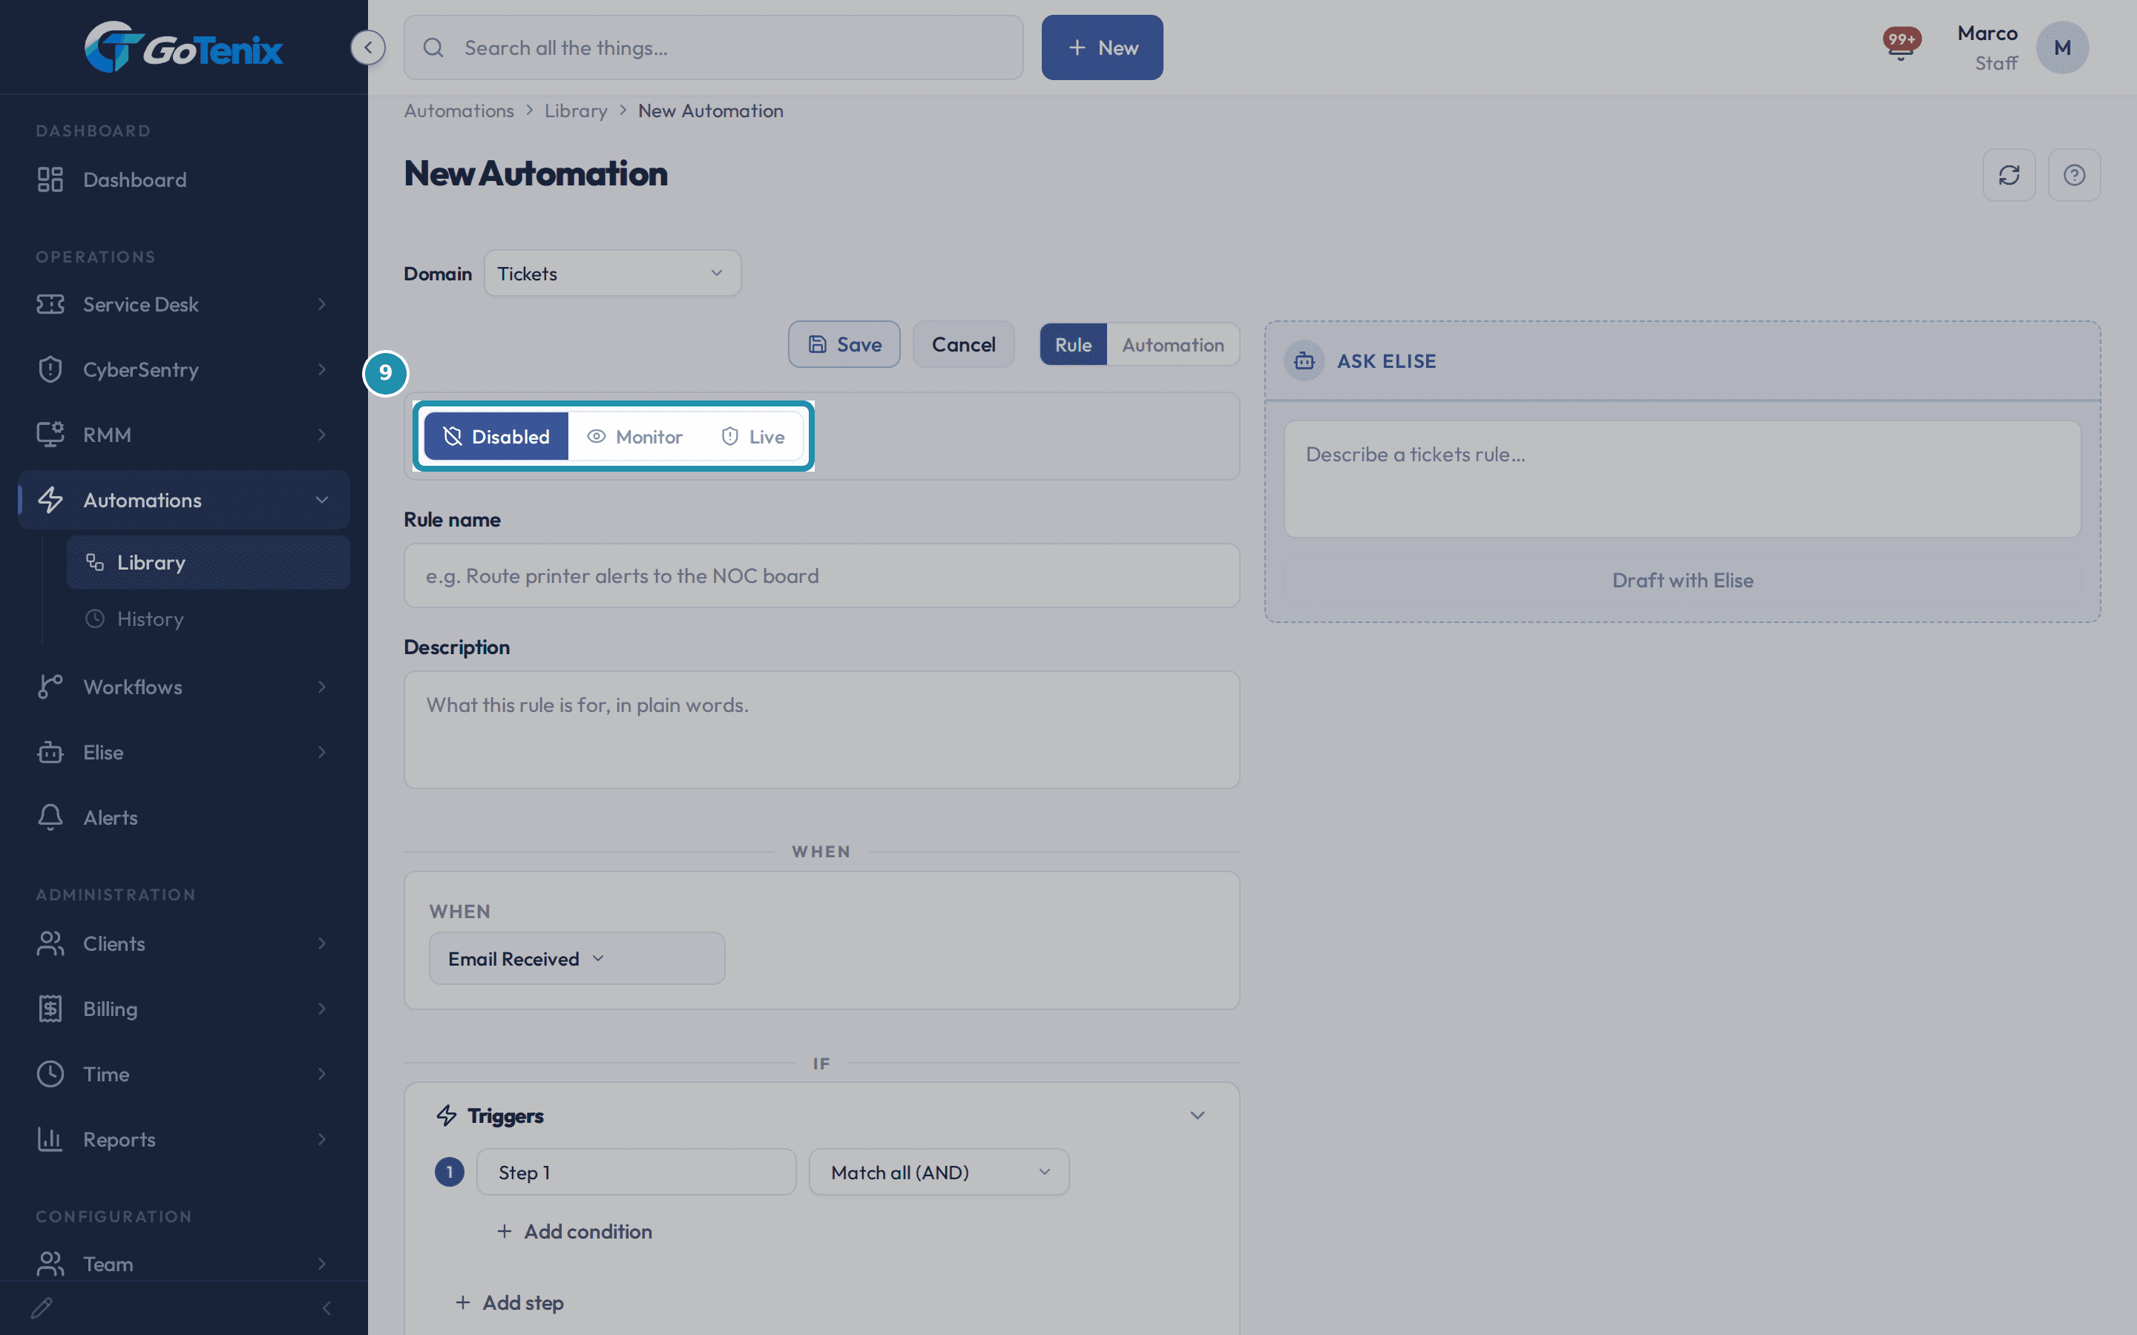Collapse the Automations sidebar group

click(184, 500)
